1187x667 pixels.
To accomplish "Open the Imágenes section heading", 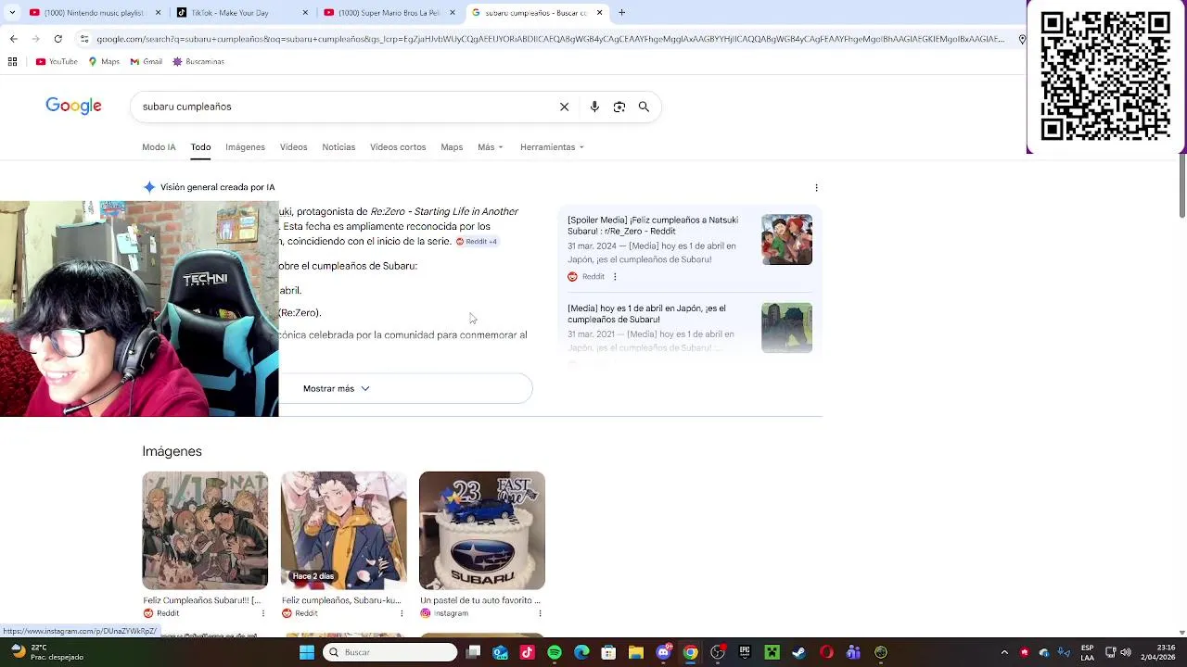I will (x=172, y=451).
